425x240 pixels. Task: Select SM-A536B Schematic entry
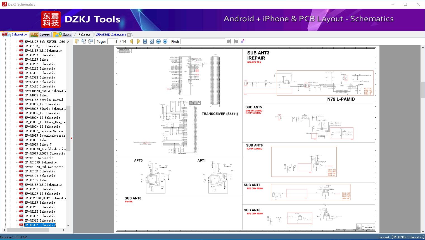[x=40, y=220]
